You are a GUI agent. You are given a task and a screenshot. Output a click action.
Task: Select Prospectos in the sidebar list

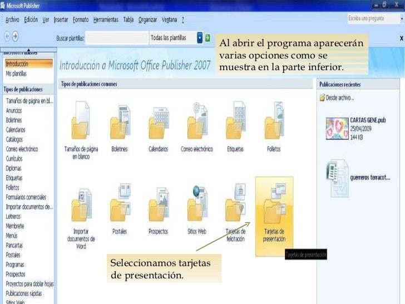click(x=16, y=274)
